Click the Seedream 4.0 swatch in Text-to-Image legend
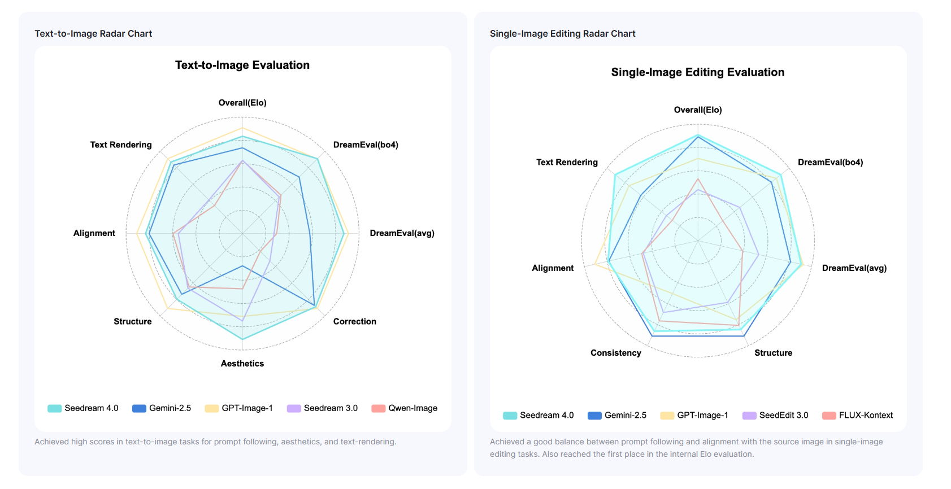951x489 pixels. pos(55,408)
